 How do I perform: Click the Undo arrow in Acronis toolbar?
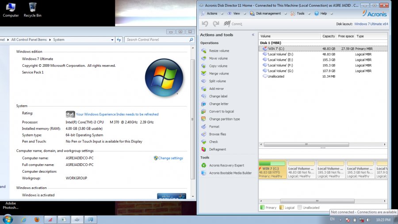click(205, 23)
